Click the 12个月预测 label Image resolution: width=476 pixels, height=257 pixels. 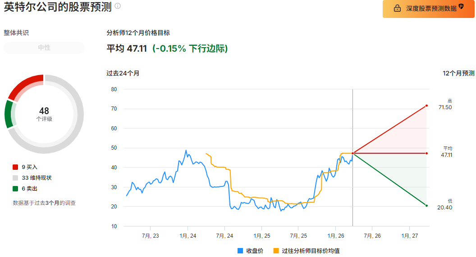click(458, 73)
